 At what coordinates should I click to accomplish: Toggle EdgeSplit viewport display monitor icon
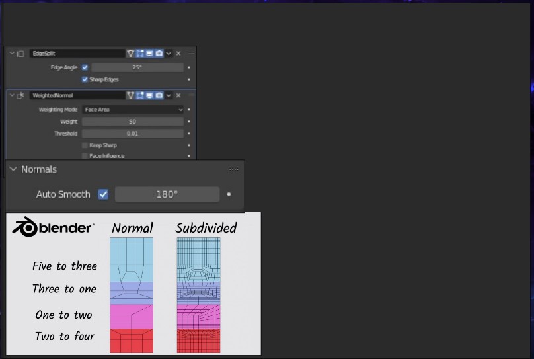(x=149, y=53)
